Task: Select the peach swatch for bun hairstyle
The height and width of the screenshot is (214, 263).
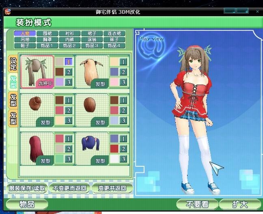Action: (59, 121)
